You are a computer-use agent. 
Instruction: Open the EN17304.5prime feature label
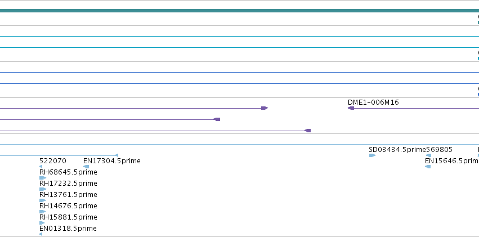point(112,161)
